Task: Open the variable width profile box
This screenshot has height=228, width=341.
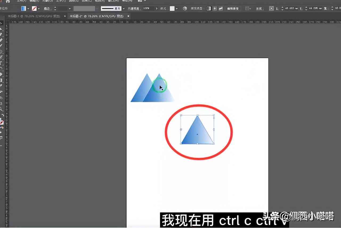Action: 84,9
